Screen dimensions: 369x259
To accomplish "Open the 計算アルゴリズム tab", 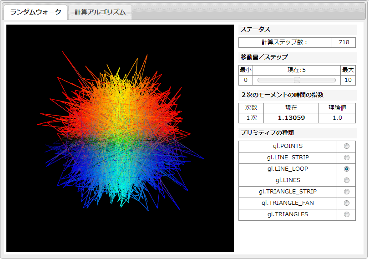I will [x=100, y=12].
